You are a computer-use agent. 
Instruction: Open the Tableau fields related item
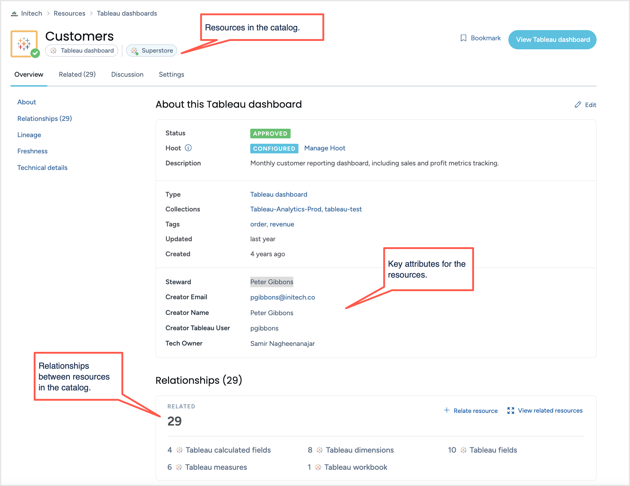493,450
